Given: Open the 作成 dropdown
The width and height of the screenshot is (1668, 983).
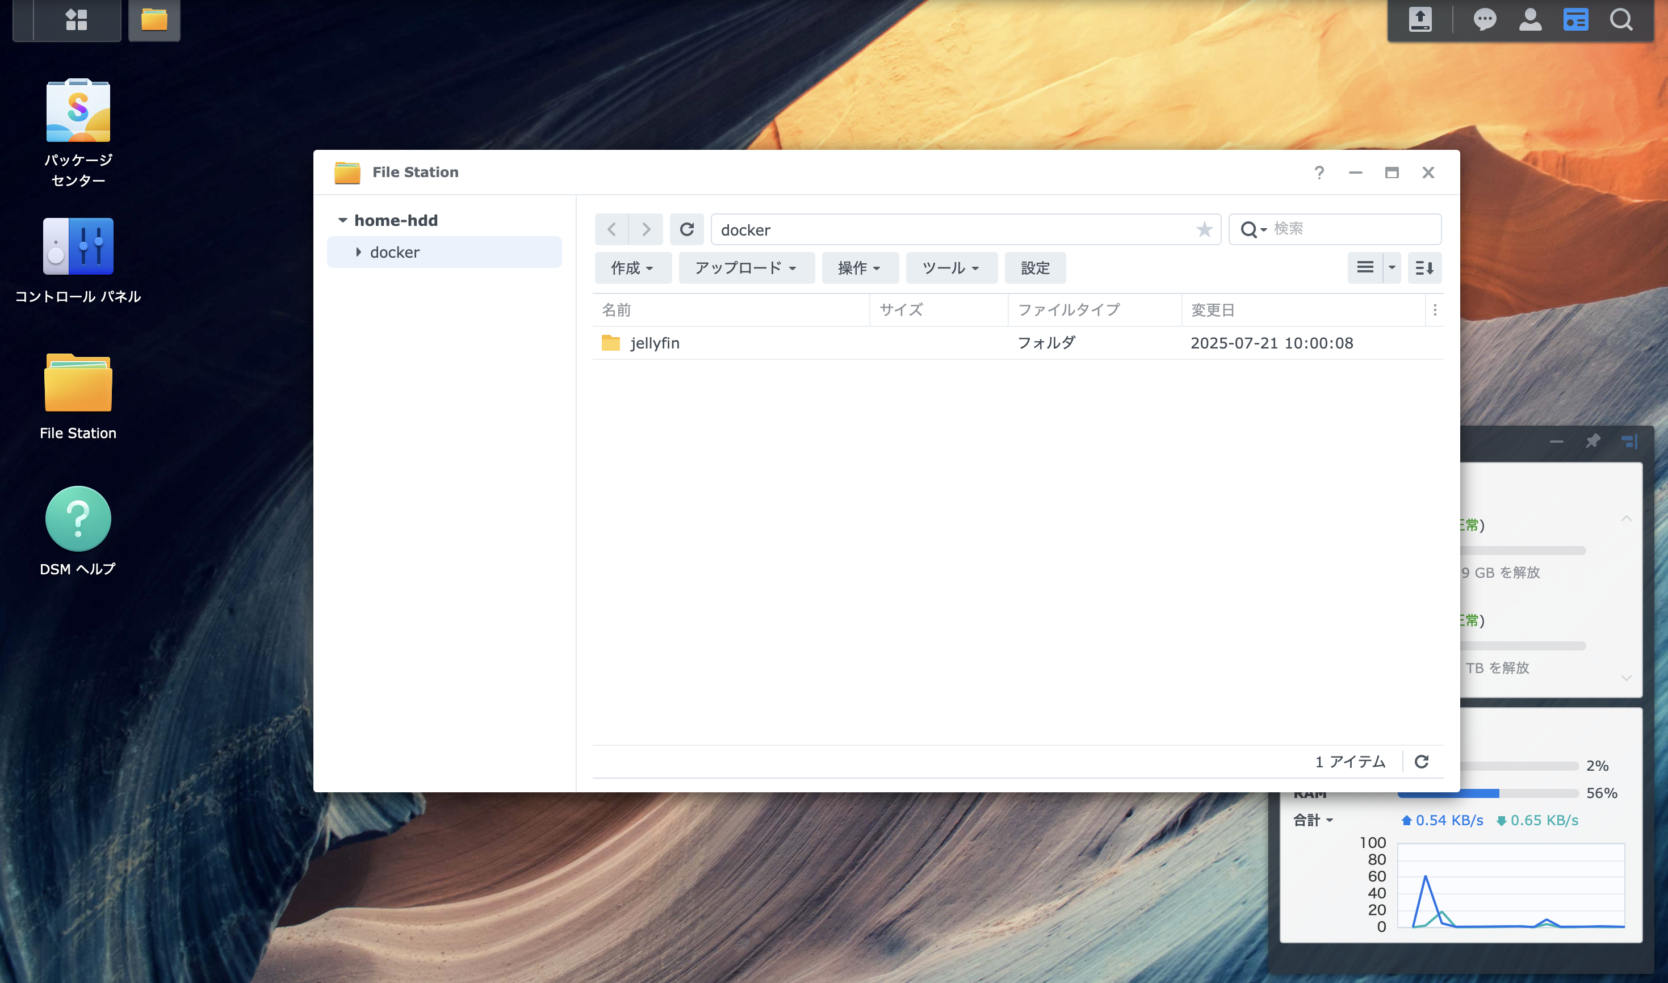Looking at the screenshot, I should [632, 268].
